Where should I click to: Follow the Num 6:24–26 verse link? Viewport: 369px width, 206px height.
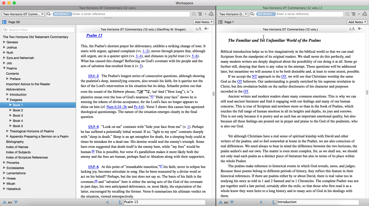click(116, 107)
